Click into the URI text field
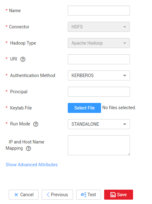 [x=99, y=59]
